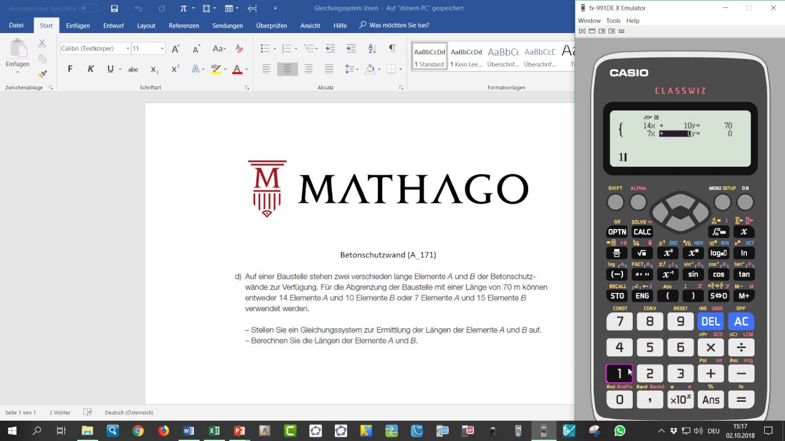
Task: Switch to the Layout tab
Action: pyautogui.click(x=146, y=26)
